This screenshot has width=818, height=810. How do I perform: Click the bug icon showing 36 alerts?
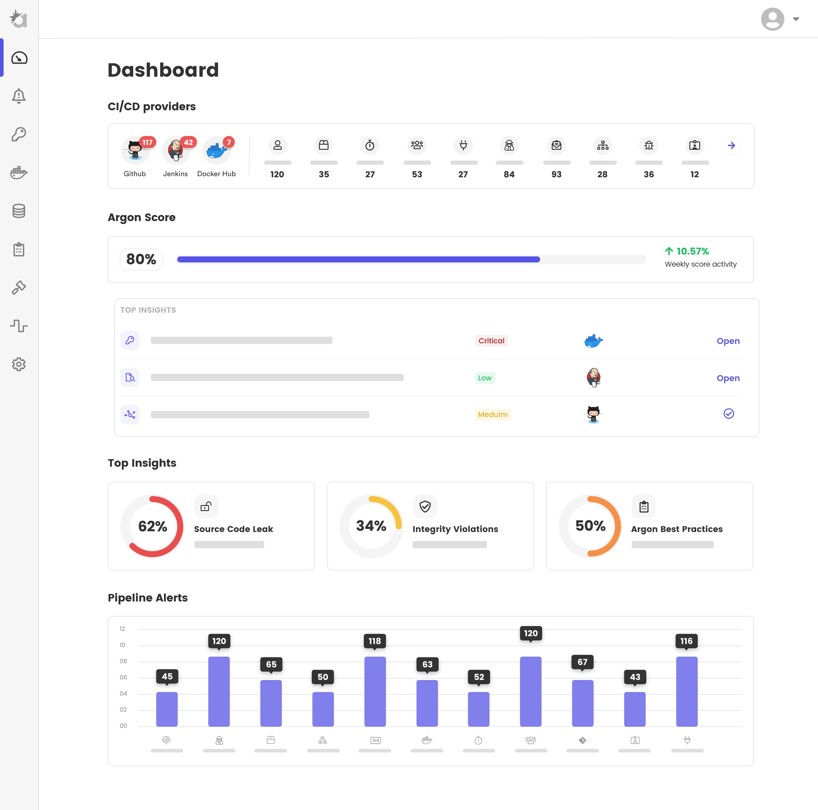pos(649,145)
